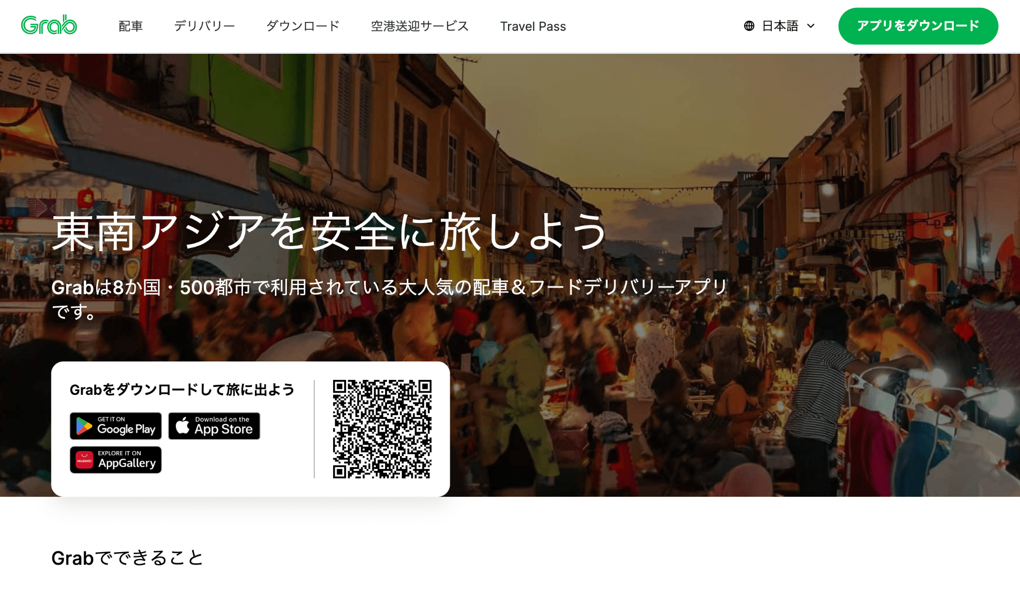Open the Huawei AppGallery badge

tap(116, 459)
